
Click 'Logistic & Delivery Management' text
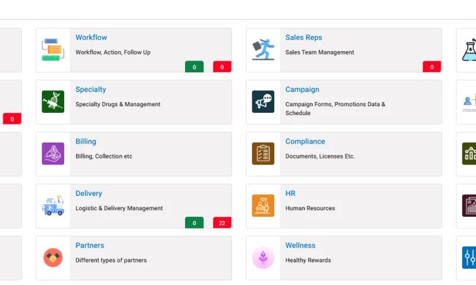click(119, 208)
